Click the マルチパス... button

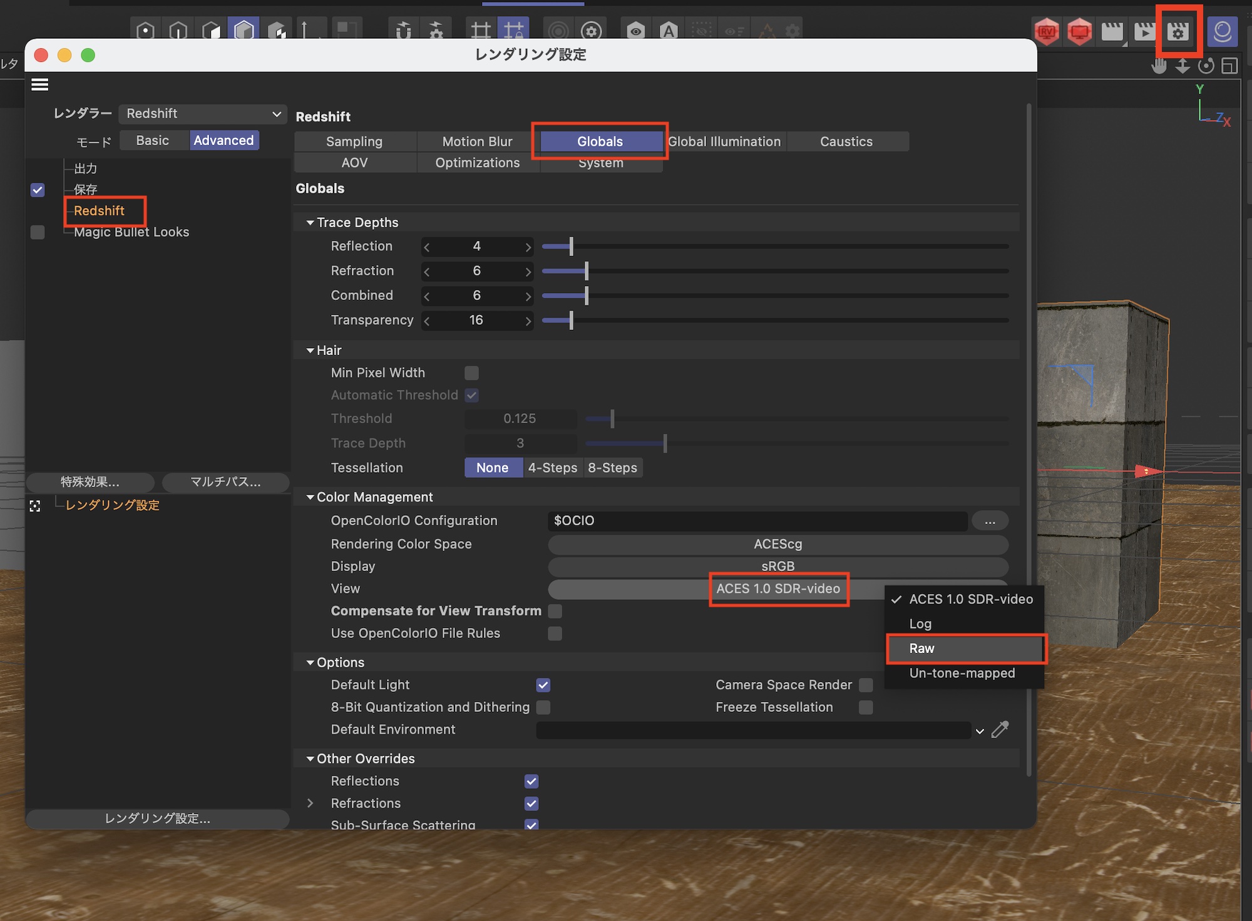pos(225,482)
